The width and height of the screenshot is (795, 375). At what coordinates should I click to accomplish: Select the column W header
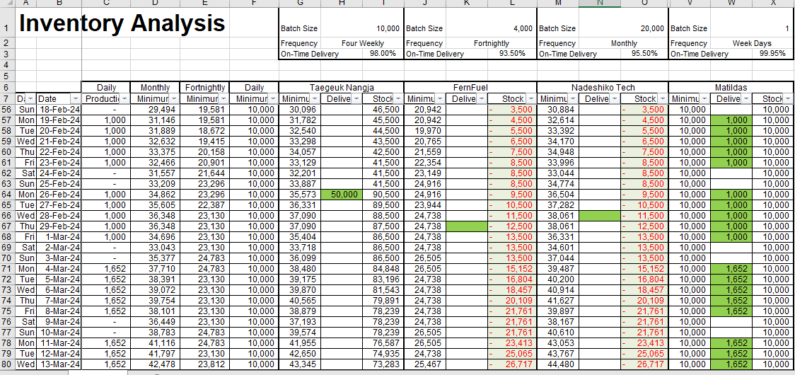[731, 3]
